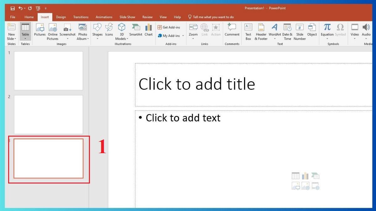Insert an Equation

click(327, 30)
